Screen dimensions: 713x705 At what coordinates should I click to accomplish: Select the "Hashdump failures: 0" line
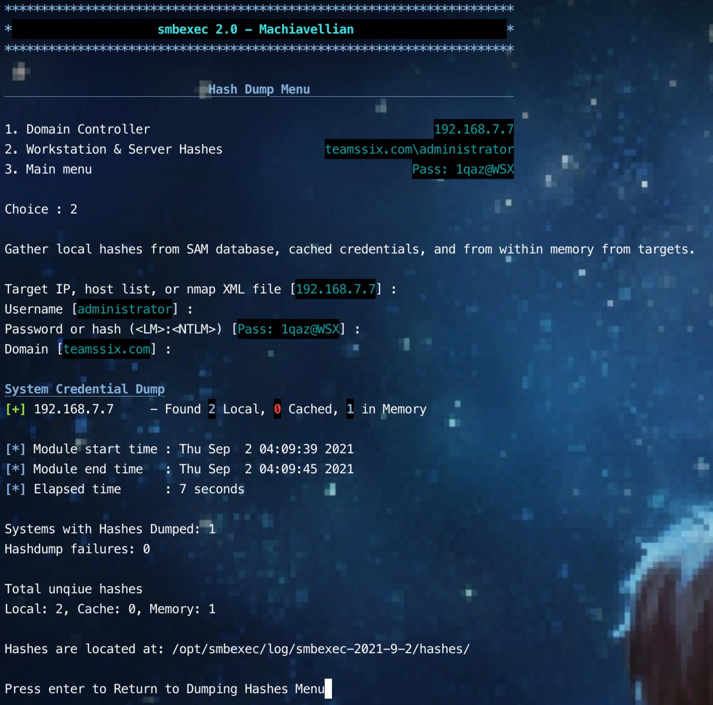tap(77, 549)
